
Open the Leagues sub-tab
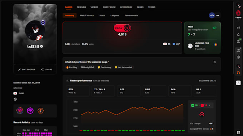coord(114,15)
